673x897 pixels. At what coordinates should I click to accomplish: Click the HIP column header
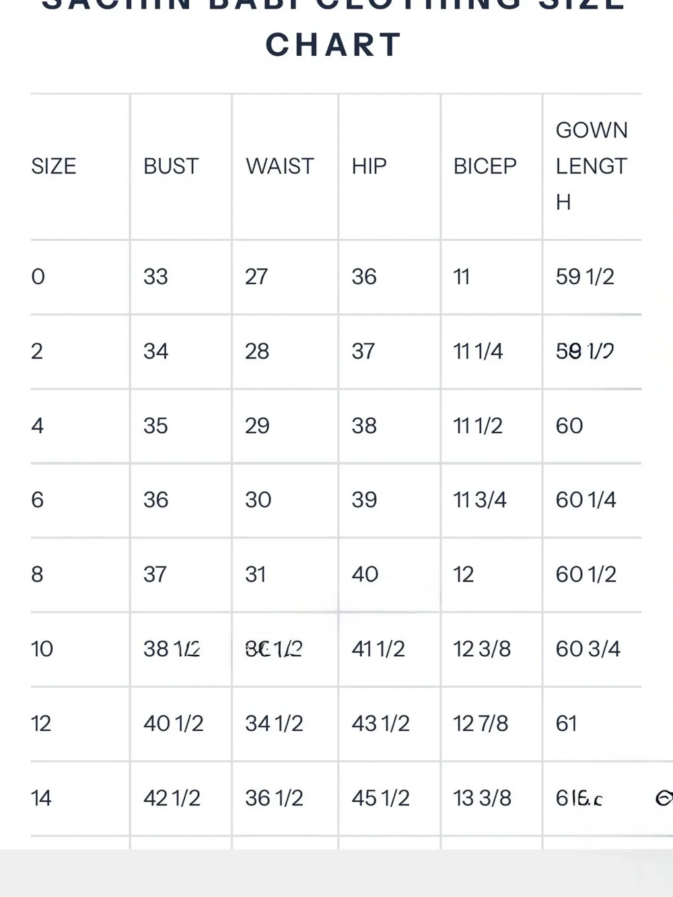pyautogui.click(x=369, y=166)
